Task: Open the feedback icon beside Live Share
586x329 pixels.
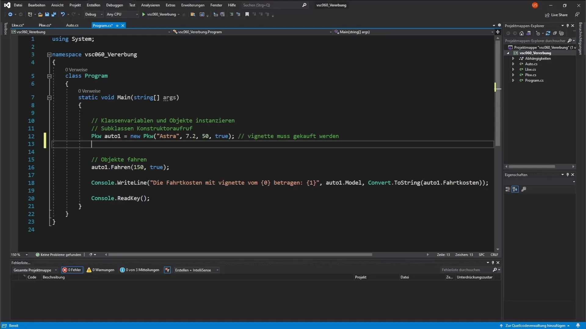Action: (577, 14)
